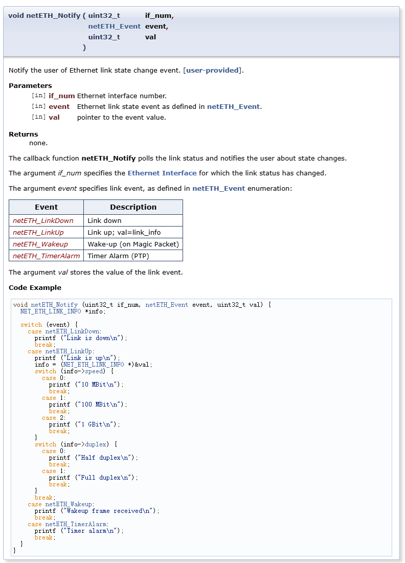Click "void netETH_Notify" in the title bar

pyautogui.click(x=44, y=15)
